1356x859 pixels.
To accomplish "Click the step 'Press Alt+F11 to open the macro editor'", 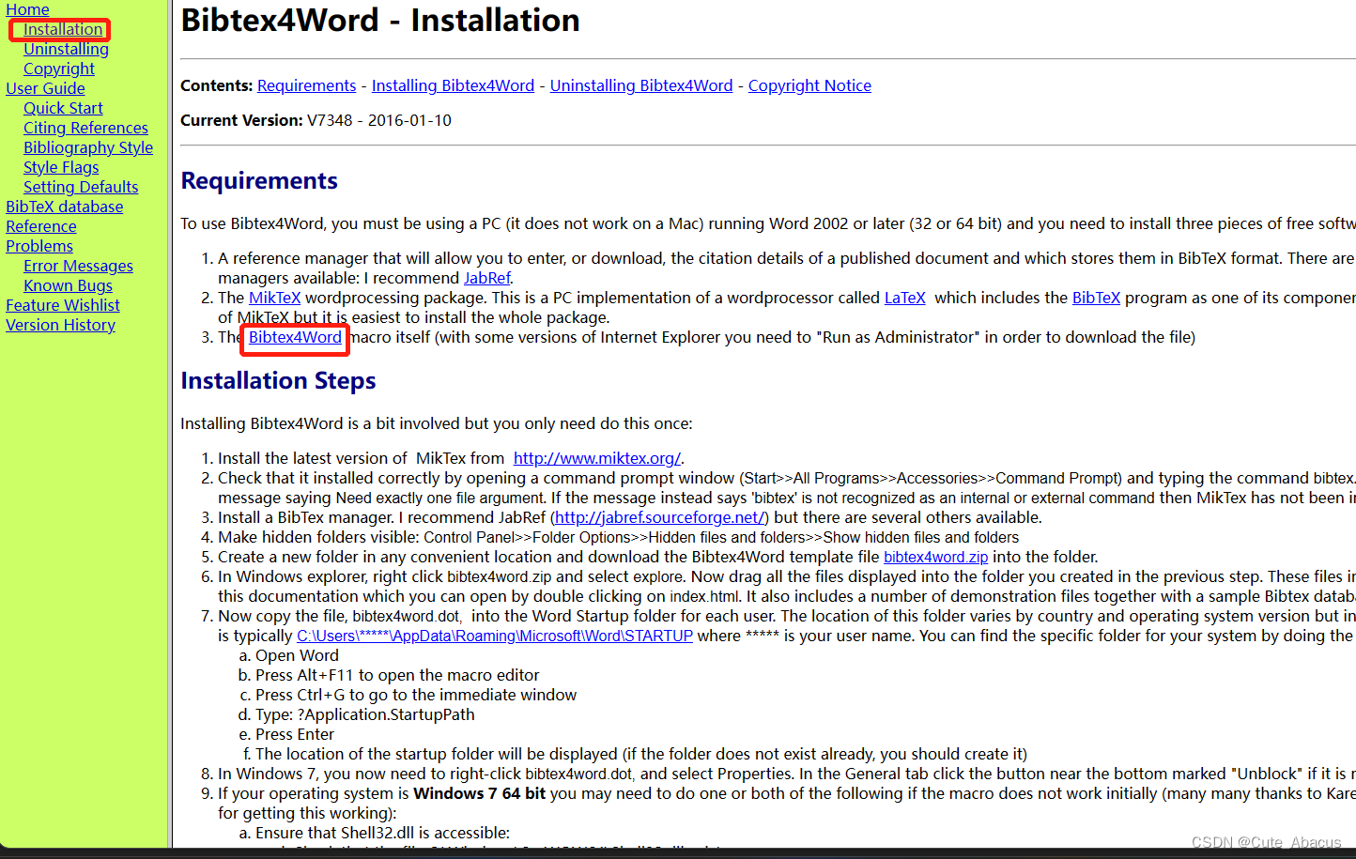I will (397, 675).
